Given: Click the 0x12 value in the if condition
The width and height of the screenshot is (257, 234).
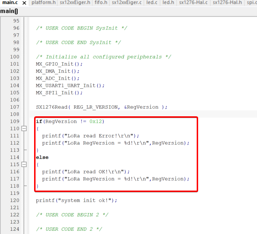Looking at the screenshot, I should tap(96, 121).
